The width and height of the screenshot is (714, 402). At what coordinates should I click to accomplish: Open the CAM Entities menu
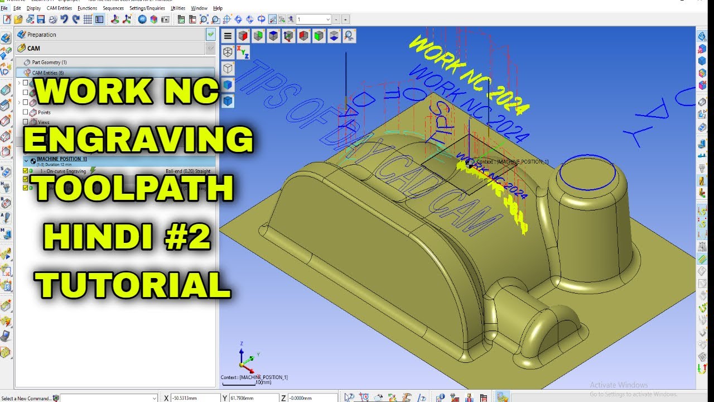pyautogui.click(x=60, y=8)
